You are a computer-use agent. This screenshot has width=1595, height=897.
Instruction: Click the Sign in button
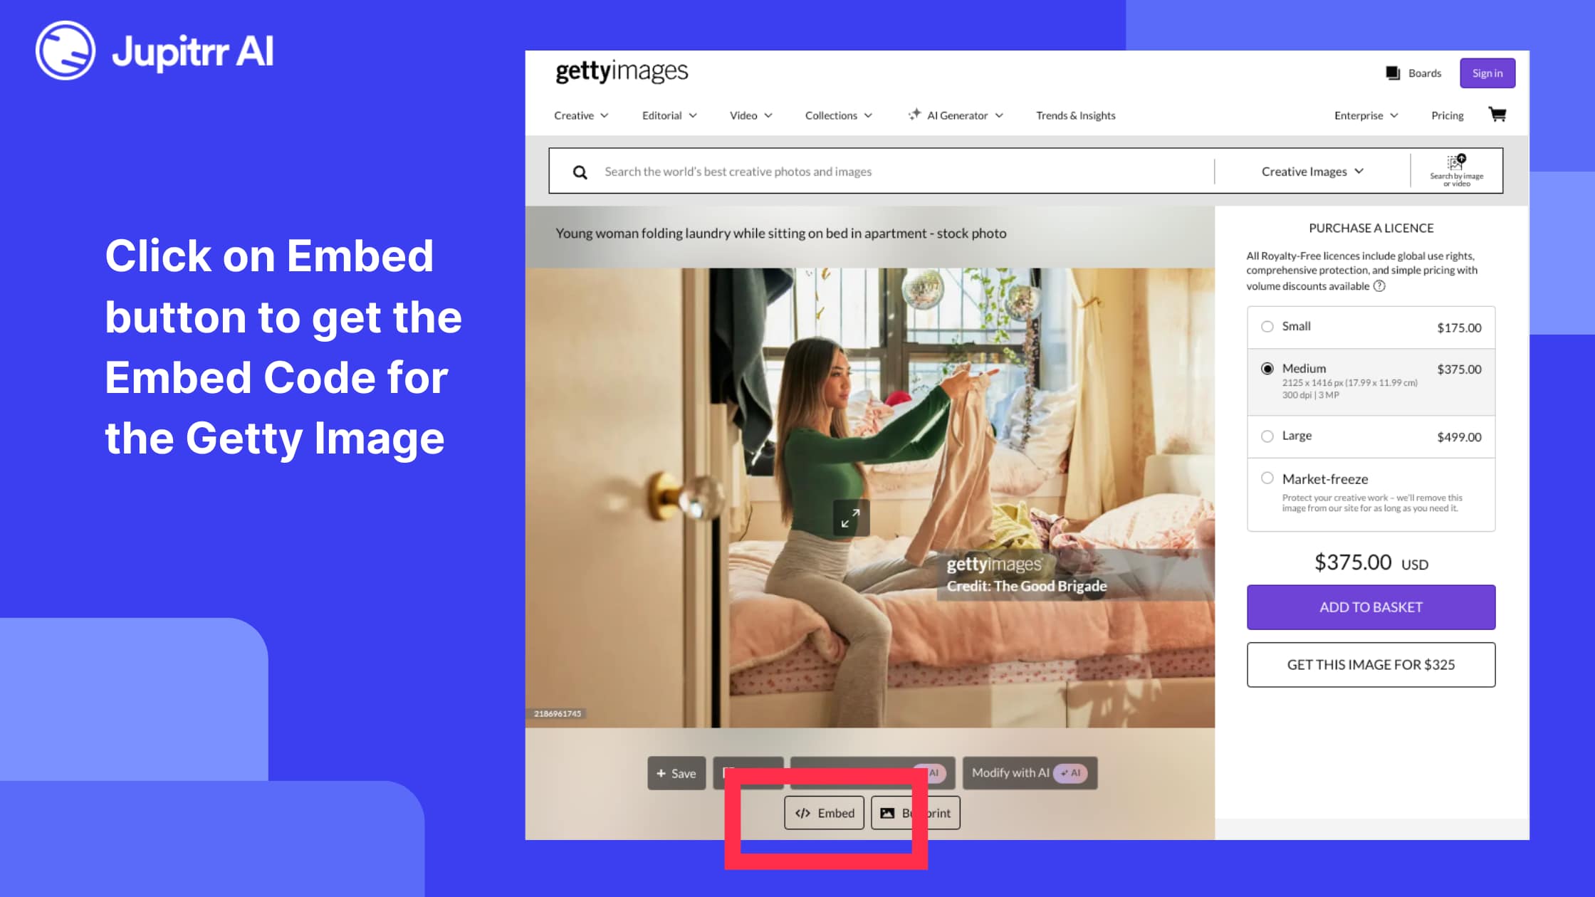1487,73
